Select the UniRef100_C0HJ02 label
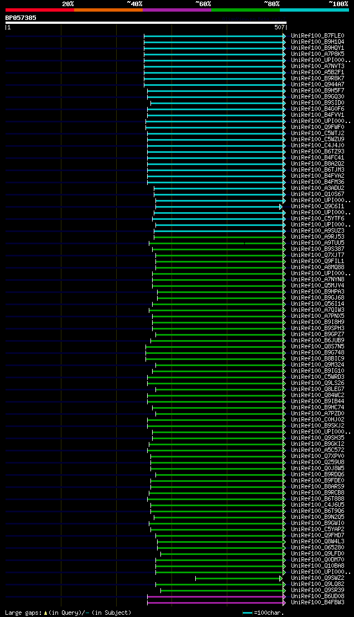Image resolution: width=354 pixels, height=617 pixels. pyautogui.click(x=318, y=420)
